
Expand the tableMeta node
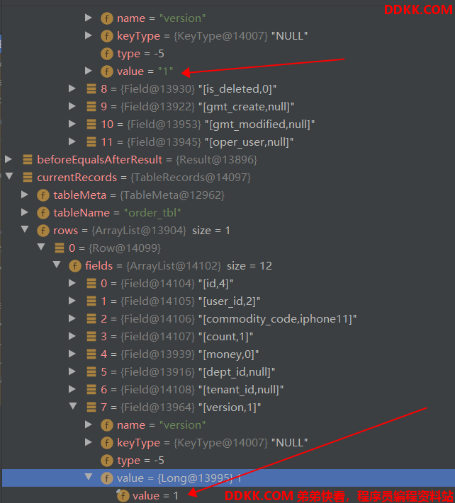click(x=25, y=195)
